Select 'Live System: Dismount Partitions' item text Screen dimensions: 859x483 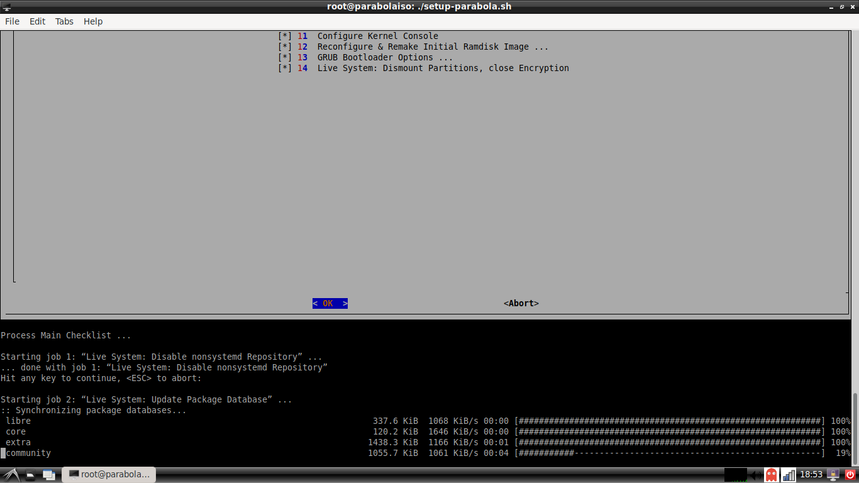[x=443, y=68]
